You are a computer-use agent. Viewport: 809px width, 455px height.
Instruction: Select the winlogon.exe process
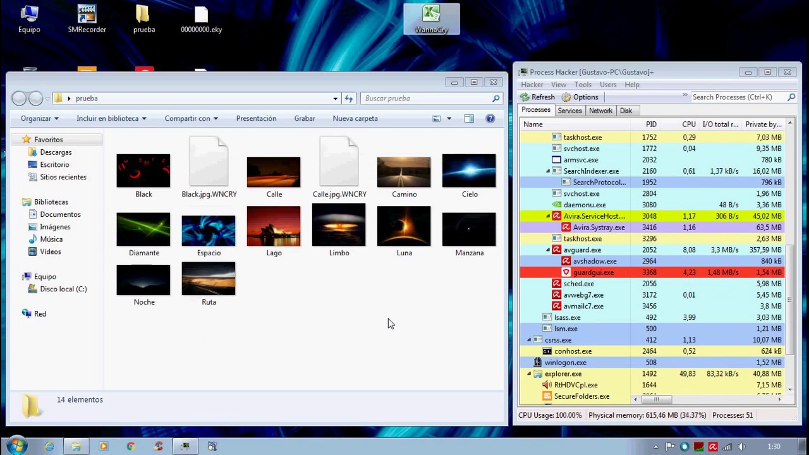(652, 363)
